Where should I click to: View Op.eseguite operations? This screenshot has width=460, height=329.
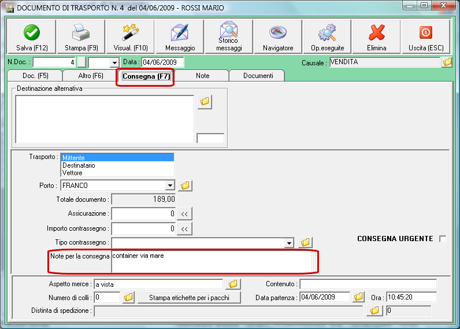point(328,36)
